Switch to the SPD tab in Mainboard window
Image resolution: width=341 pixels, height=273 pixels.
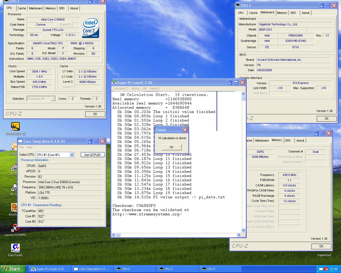click(x=293, y=13)
